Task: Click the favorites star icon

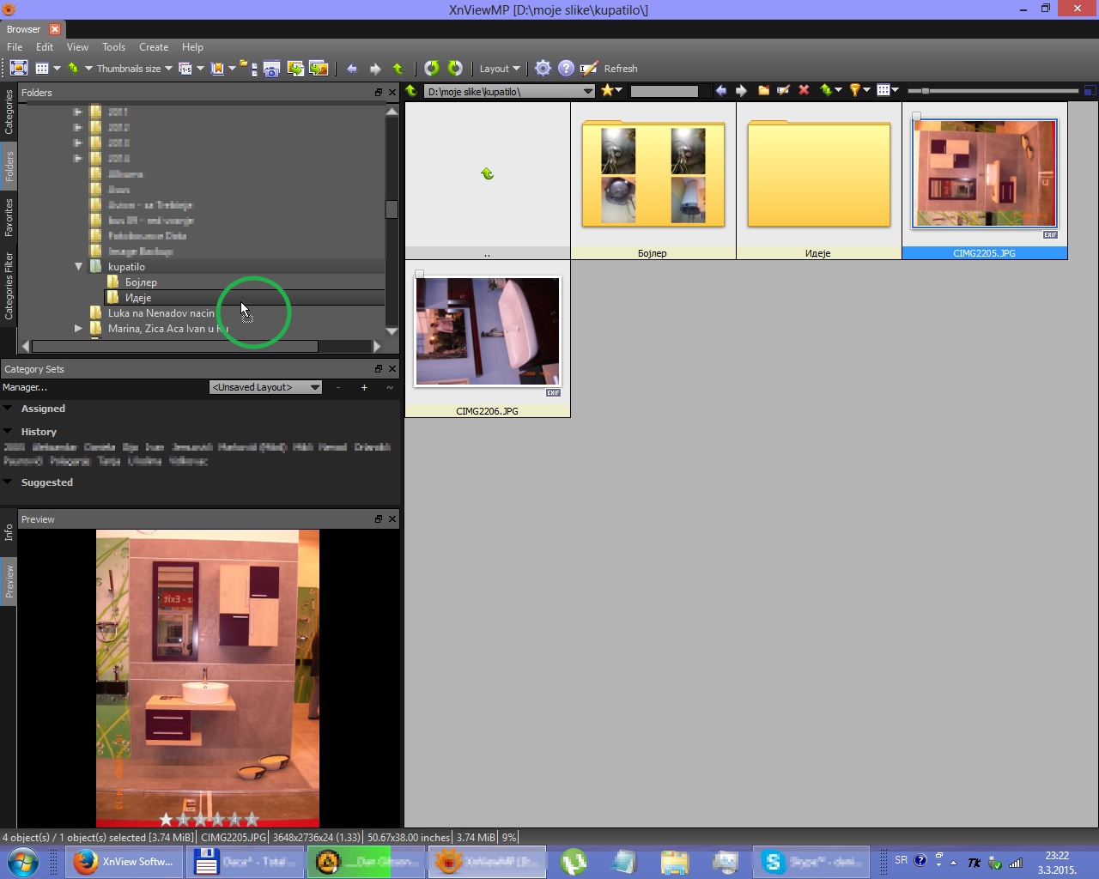Action: pos(608,90)
